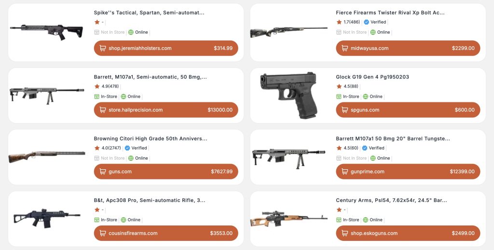The image size is (494, 250).
Task: Open the Fierce Firearms Twister Rival title link
Action: pyautogui.click(x=390, y=13)
